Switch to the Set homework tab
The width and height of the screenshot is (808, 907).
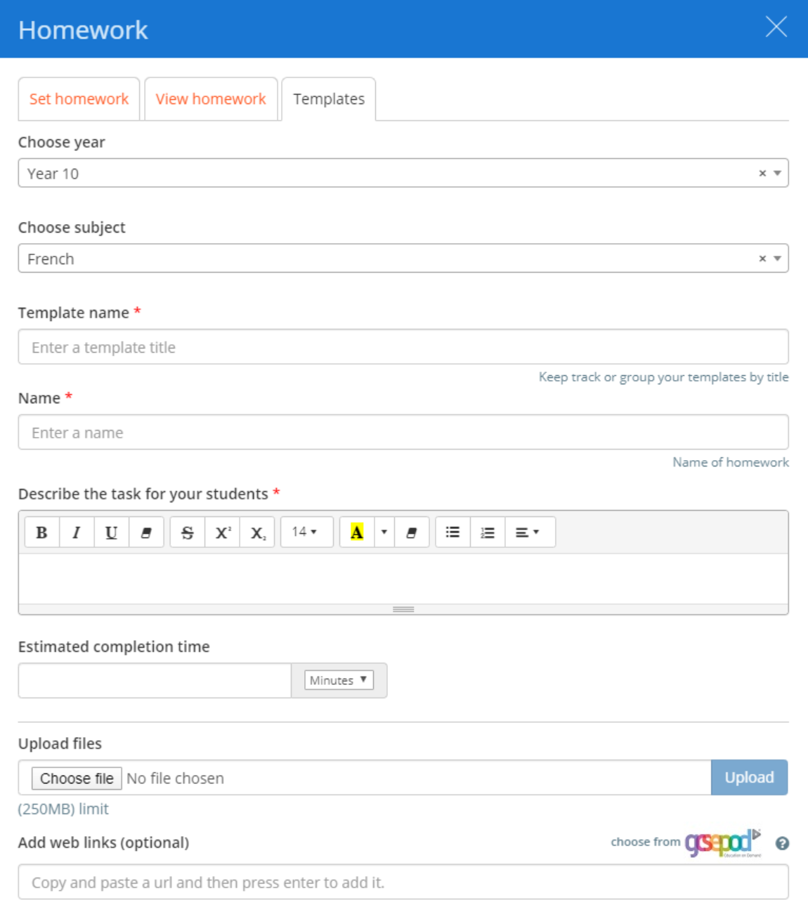click(x=79, y=98)
